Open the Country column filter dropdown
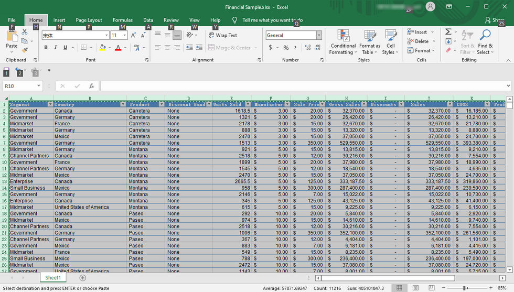Viewport: 514px width, 292px height. tap(122, 104)
